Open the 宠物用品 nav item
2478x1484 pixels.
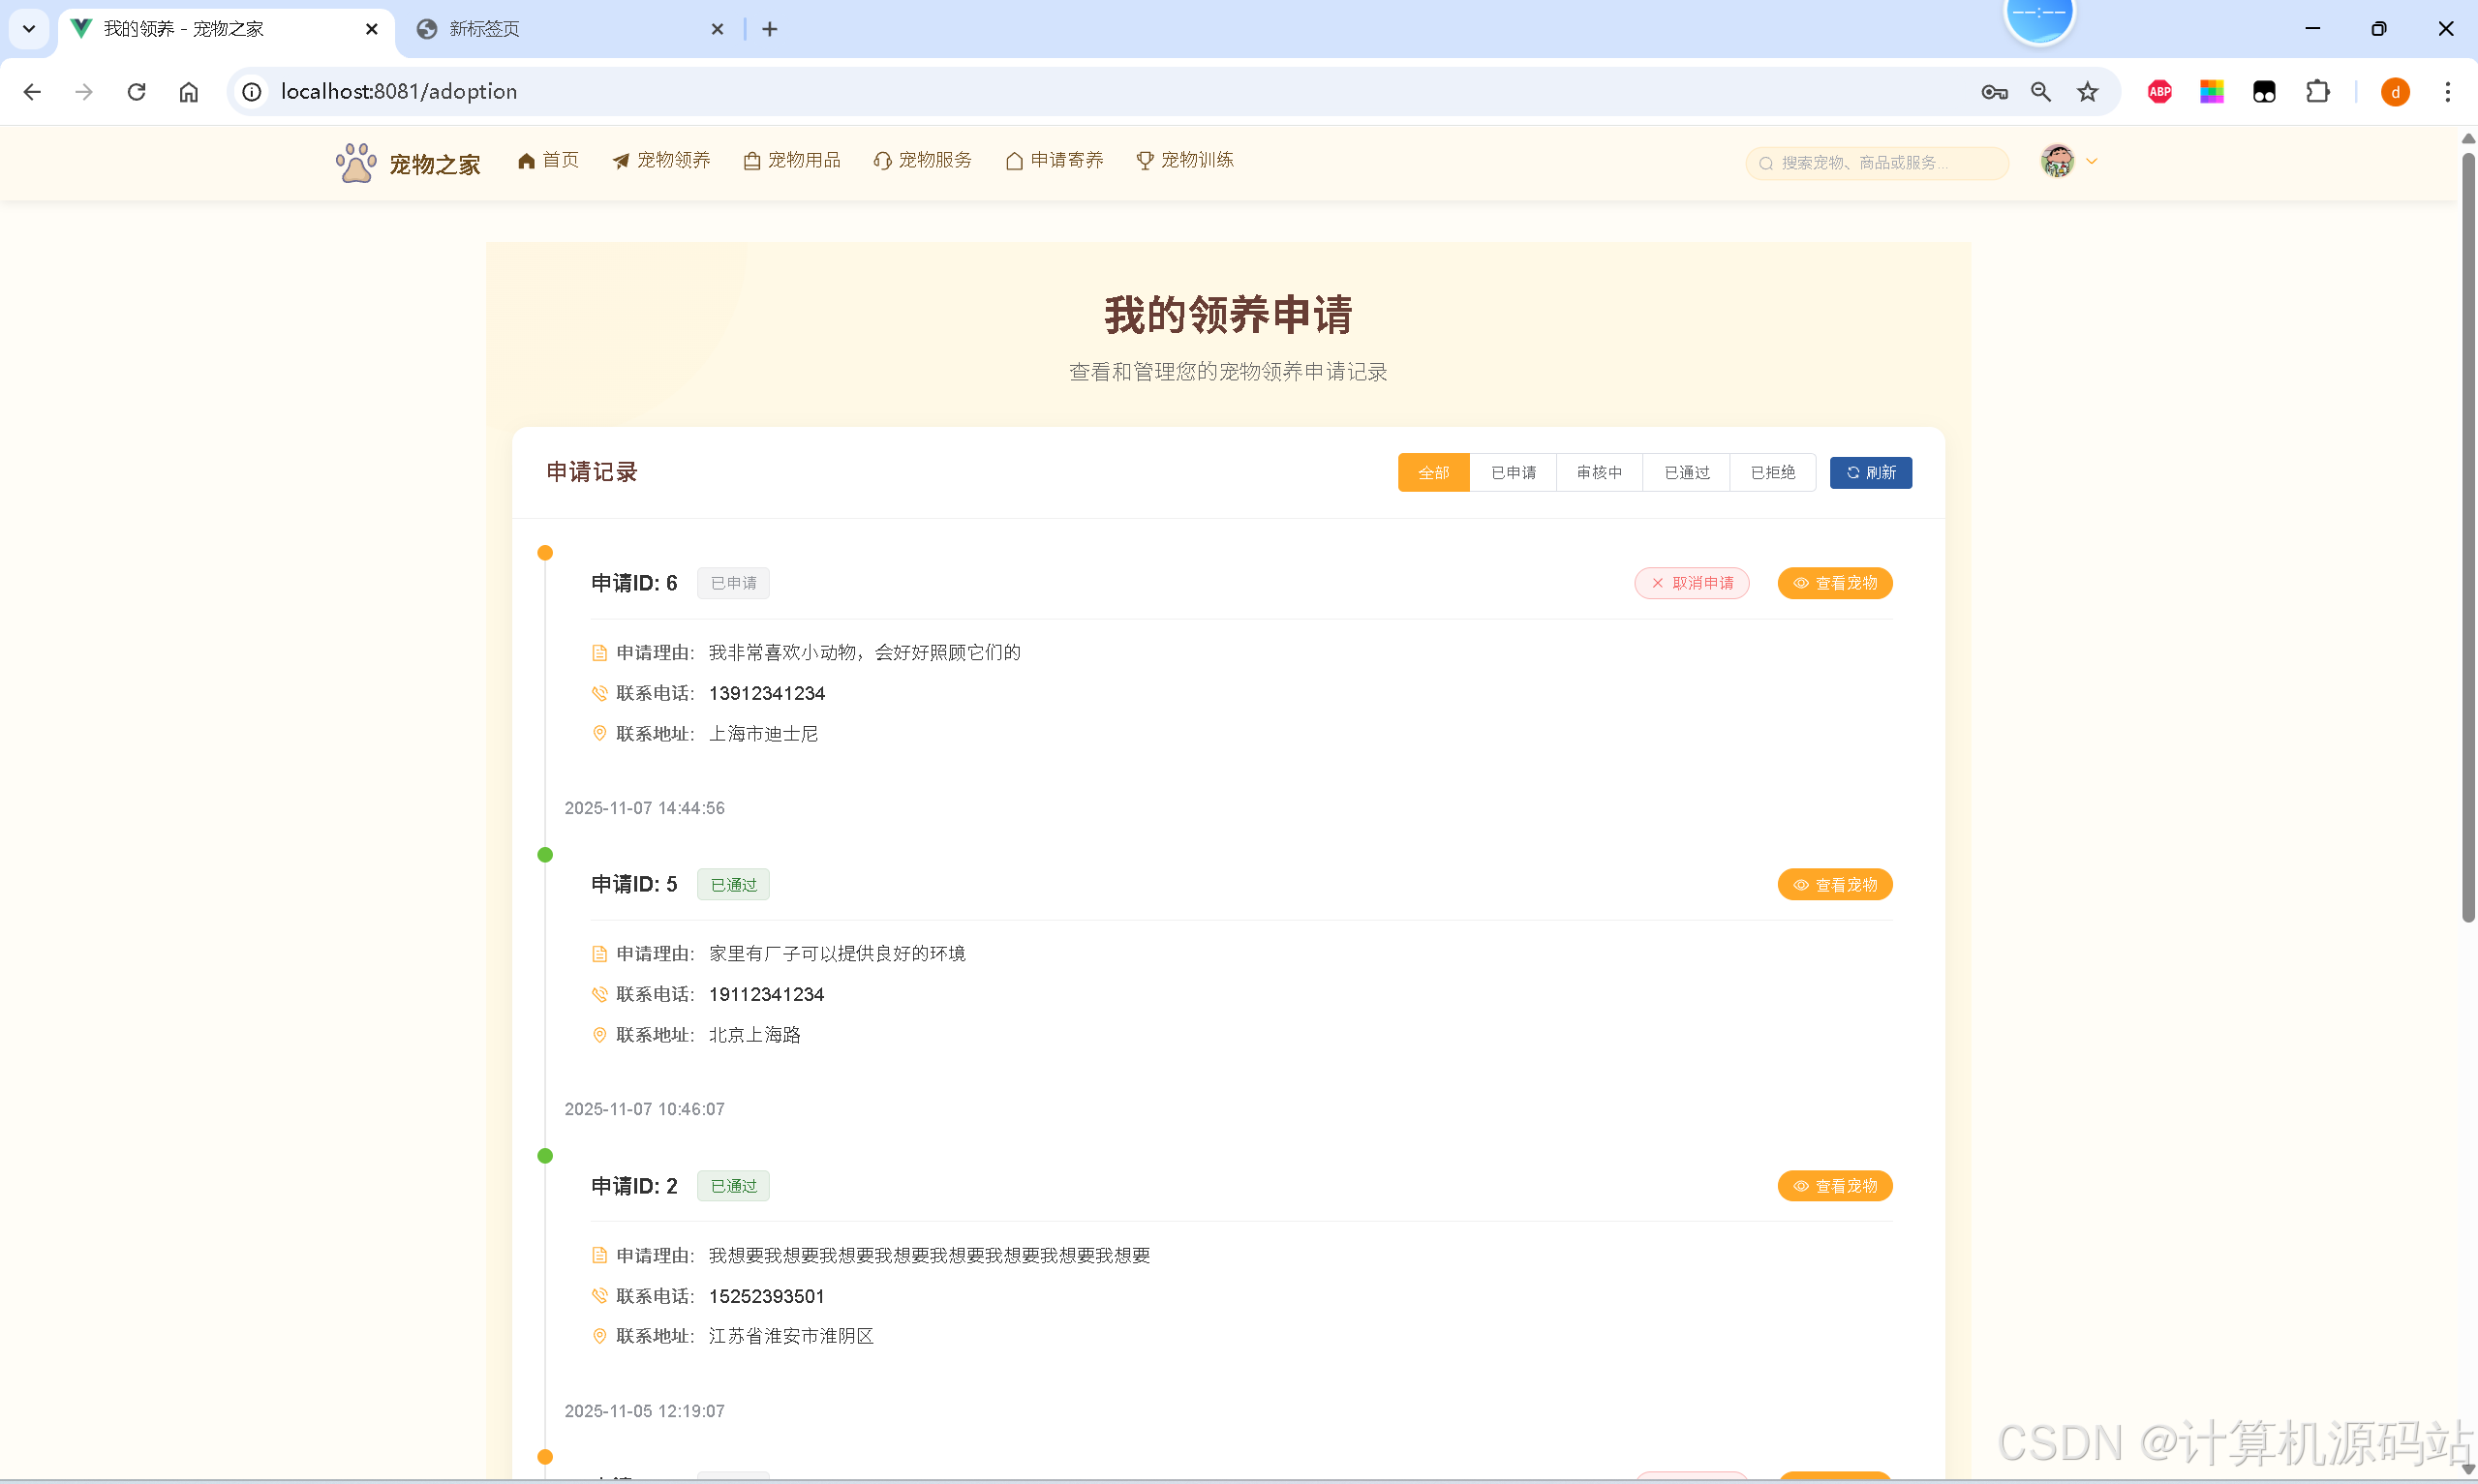pos(792,160)
